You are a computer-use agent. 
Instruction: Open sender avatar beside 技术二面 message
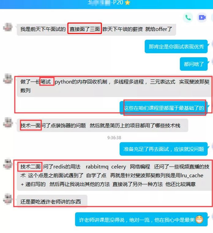tap(8, 164)
